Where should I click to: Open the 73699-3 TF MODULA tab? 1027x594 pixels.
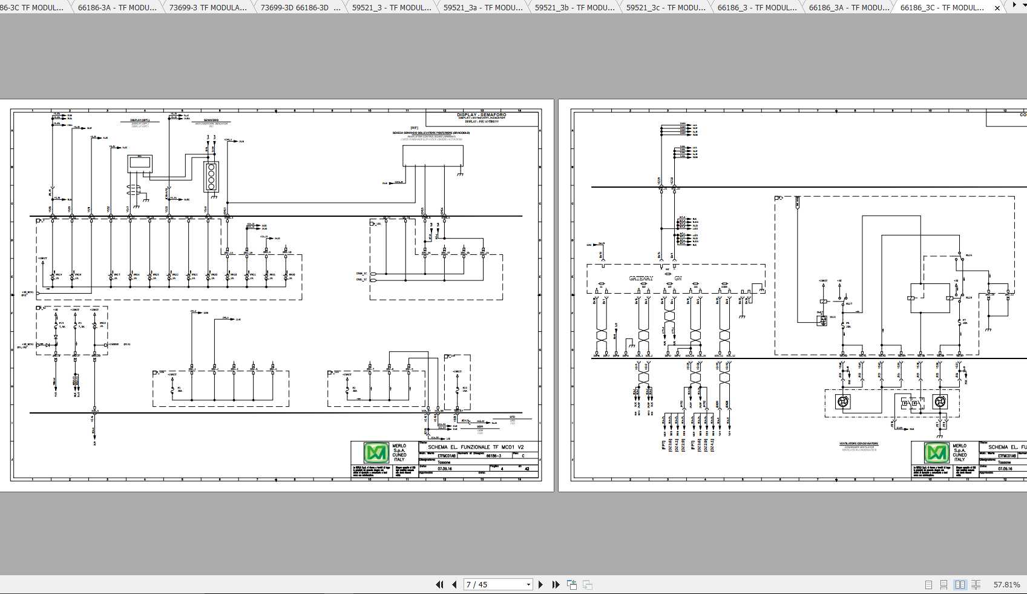[x=208, y=8]
